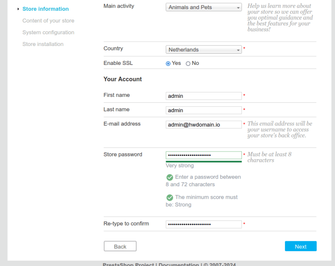Screen dimensions: 335x266
Task: Click the arrow marker beside Store information
Action: [x=18, y=9]
